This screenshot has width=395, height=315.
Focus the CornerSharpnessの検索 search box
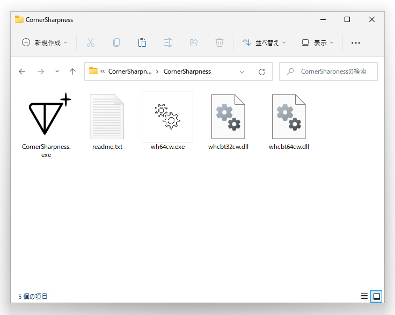click(328, 71)
